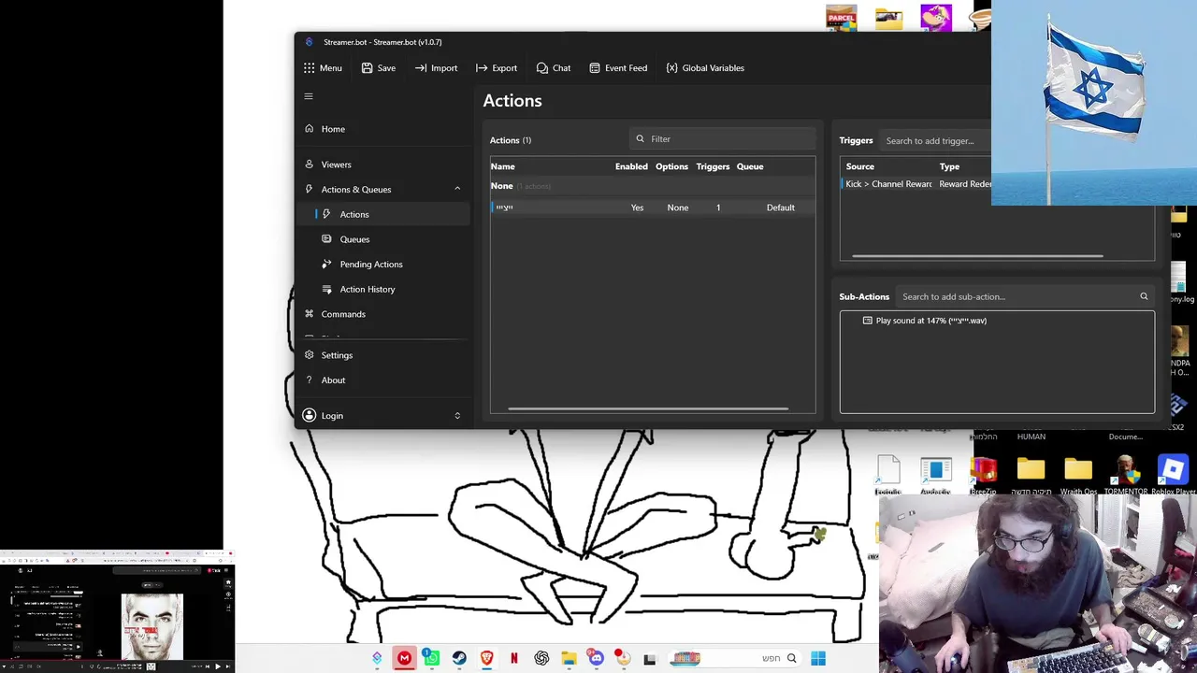Focus the Search to add trigger field
Image resolution: width=1197 pixels, height=673 pixels.
coord(935,141)
